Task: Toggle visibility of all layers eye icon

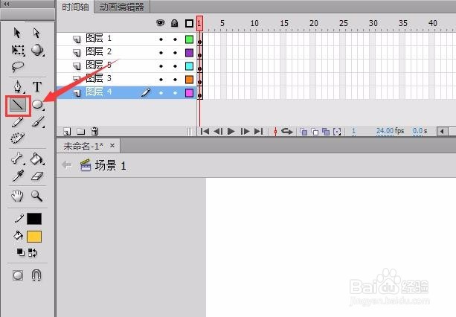Action: coord(160,22)
